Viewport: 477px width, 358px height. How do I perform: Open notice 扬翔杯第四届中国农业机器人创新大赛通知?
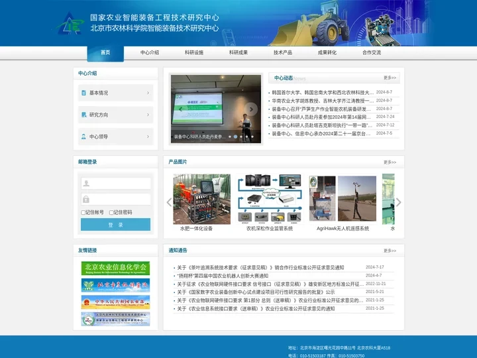(223, 276)
